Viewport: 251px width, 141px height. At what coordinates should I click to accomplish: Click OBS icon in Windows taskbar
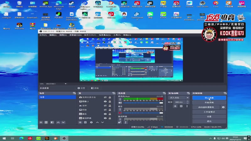[64, 138]
